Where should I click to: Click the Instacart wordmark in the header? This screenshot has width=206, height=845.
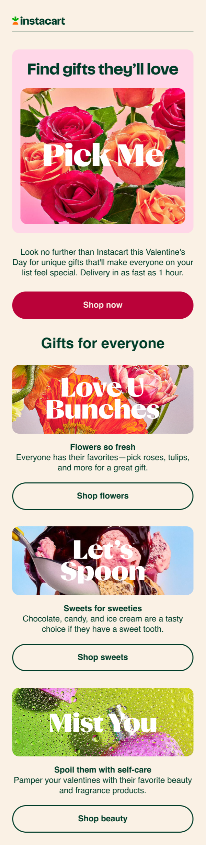(43, 21)
